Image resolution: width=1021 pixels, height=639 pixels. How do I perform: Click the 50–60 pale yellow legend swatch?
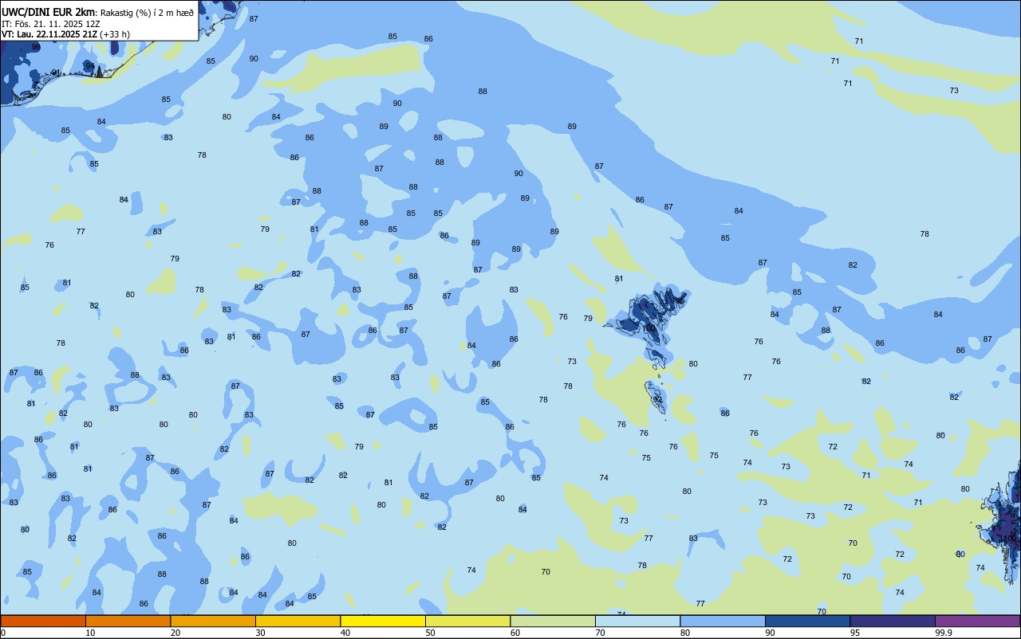(467, 621)
